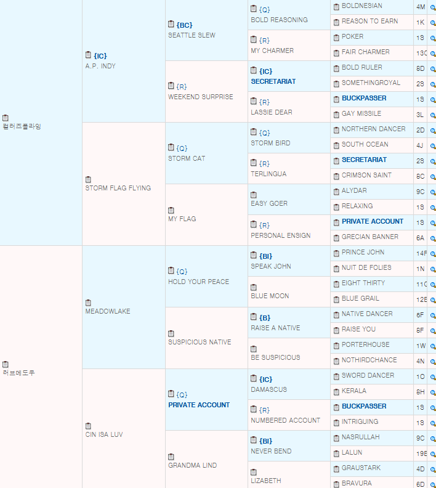Click the clipboard icon beside SWORD DANCER
The width and height of the screenshot is (436, 488).
tap(336, 376)
